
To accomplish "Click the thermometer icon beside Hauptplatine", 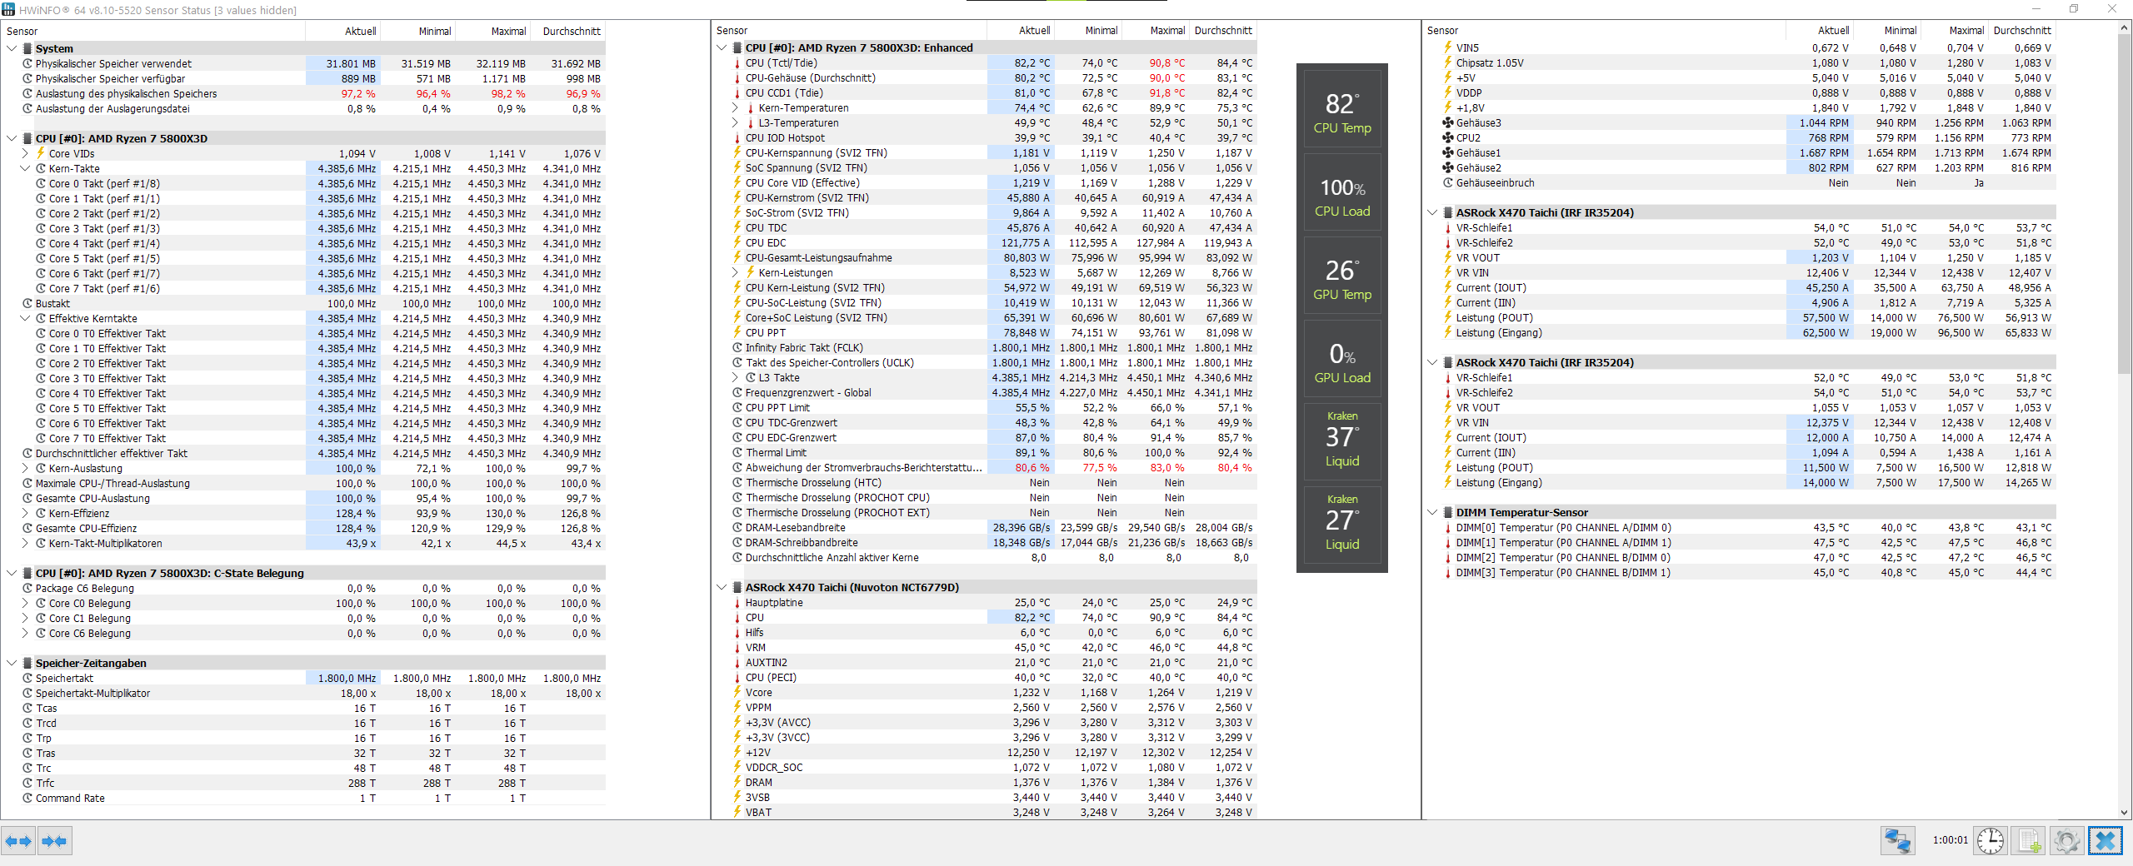I will [737, 602].
